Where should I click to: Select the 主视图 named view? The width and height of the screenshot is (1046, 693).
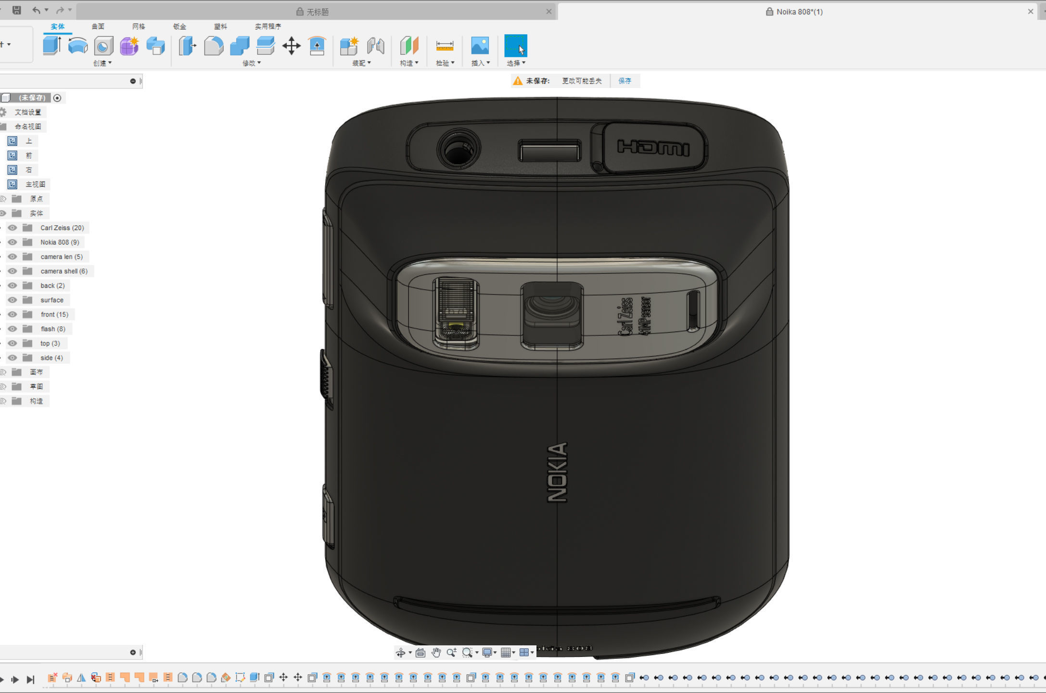35,184
